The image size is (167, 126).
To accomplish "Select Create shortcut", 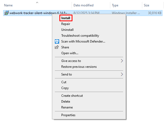I will tap(72, 96).
